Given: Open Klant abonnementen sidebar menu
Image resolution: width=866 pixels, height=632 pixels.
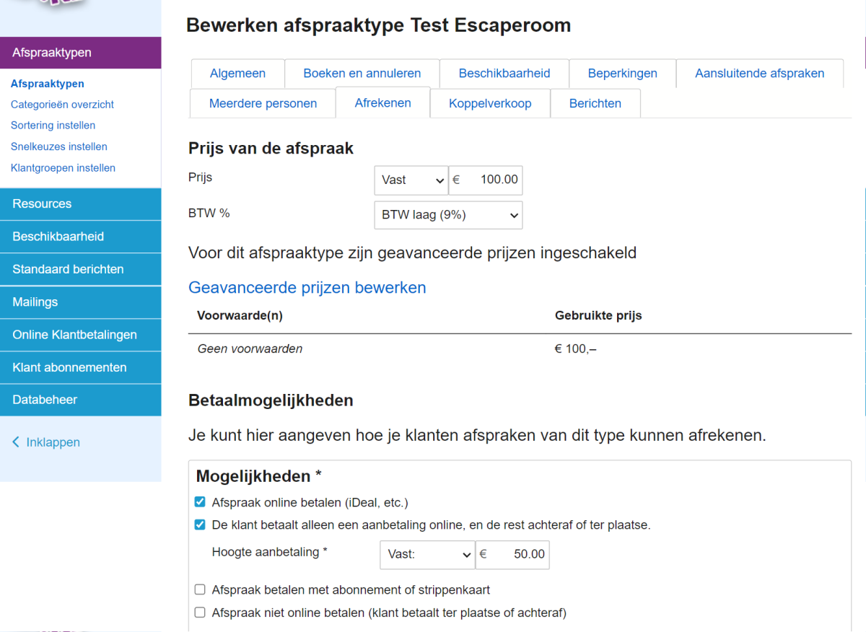Looking at the screenshot, I should pyautogui.click(x=81, y=367).
